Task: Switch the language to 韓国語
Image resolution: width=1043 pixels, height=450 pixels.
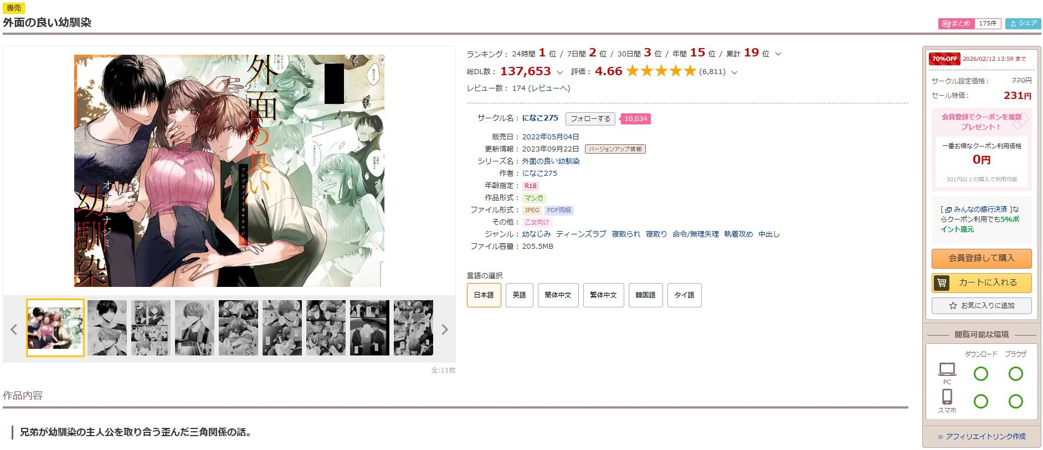Action: coord(645,295)
